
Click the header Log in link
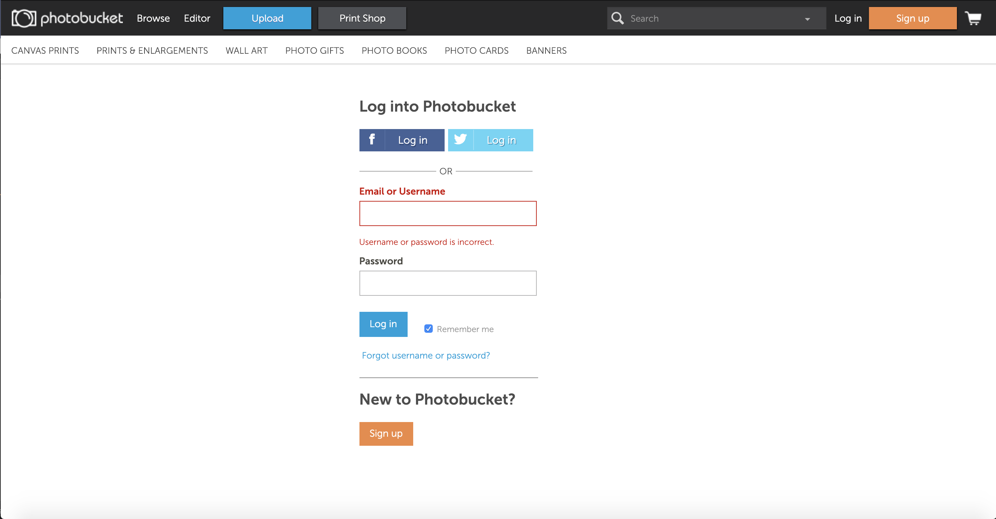pyautogui.click(x=848, y=18)
